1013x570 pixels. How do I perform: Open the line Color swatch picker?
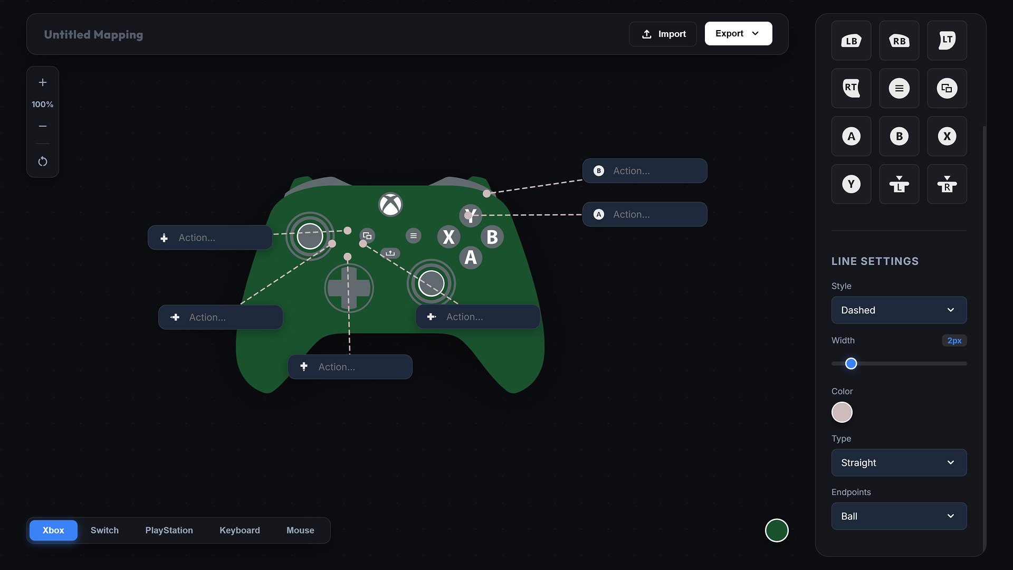coord(842,412)
